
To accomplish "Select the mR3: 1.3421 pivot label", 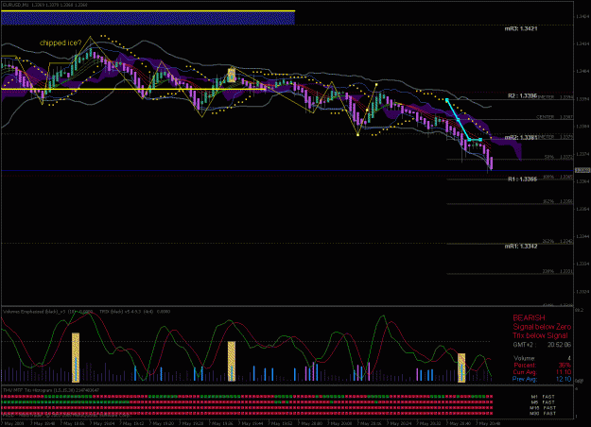I will (521, 28).
